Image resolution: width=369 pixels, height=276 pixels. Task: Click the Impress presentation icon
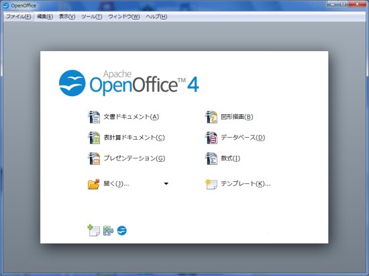pyautogui.click(x=94, y=158)
